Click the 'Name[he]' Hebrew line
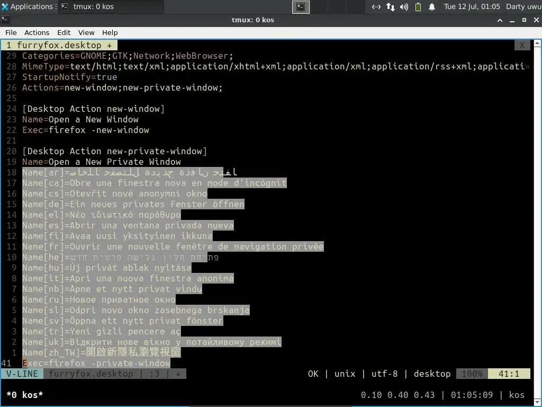Screen dimensions: 542x407 (120, 257)
